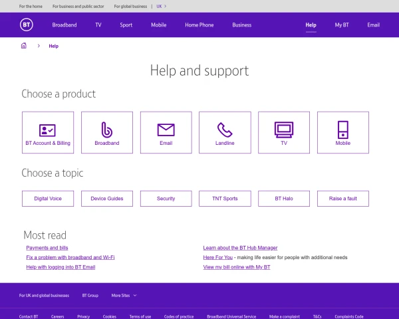The image size is (399, 319).
Task: Choose the TNT Sports topic
Action: (225, 199)
